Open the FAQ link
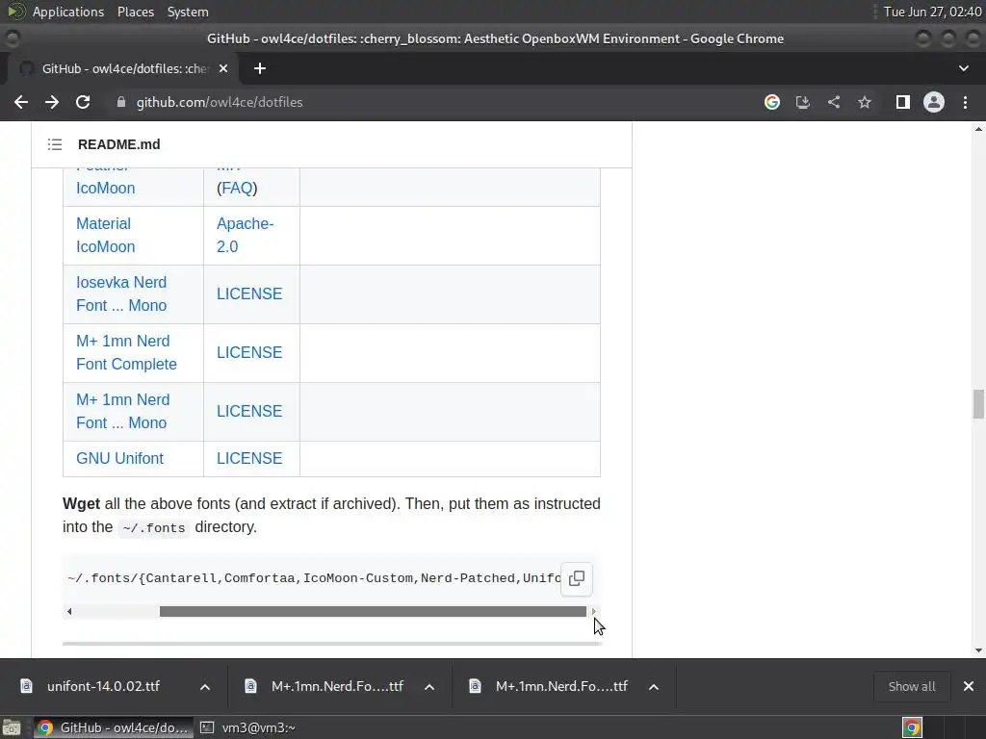Screen dimensions: 986x739 [237, 188]
